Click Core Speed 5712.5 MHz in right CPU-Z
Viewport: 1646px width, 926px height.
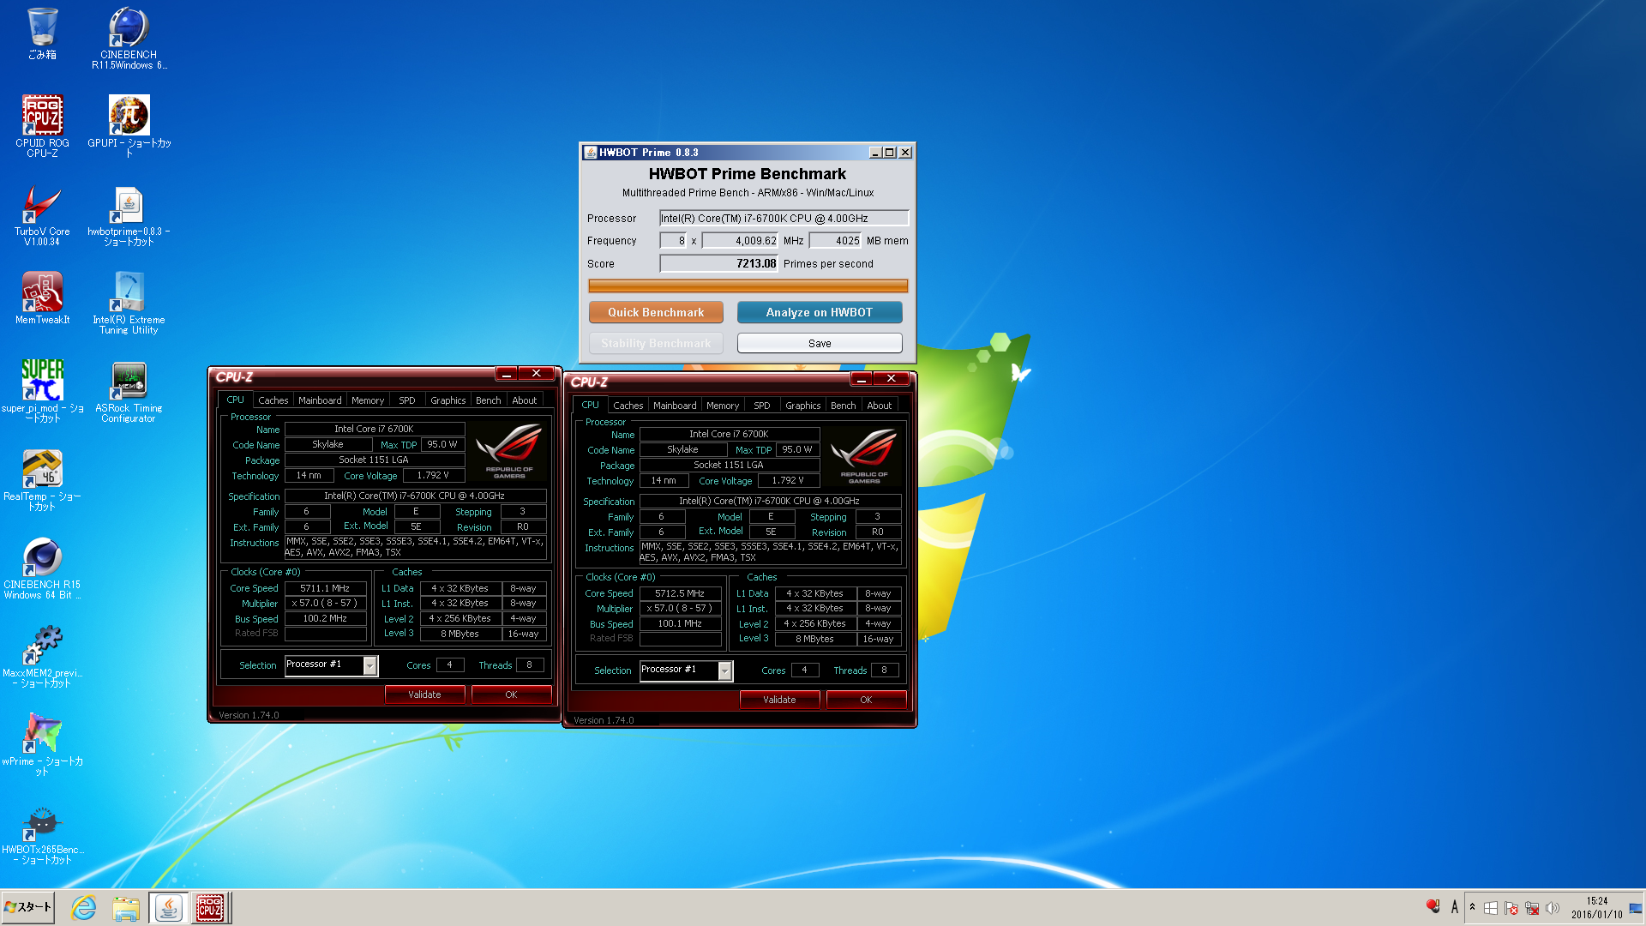pyautogui.click(x=680, y=593)
